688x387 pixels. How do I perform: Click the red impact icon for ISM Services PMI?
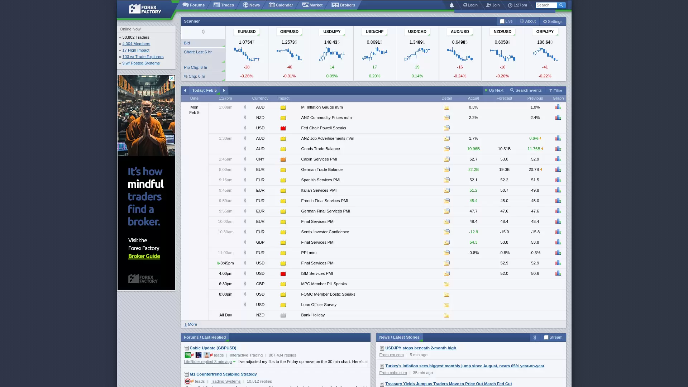pyautogui.click(x=283, y=274)
